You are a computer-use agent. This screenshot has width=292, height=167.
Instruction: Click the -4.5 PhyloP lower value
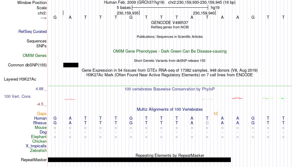(40, 104)
